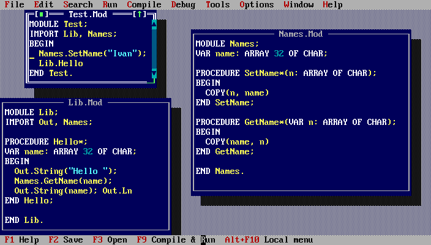The height and width of the screenshot is (245, 431).
Task: Select the Names.Mod window title bar
Action: coord(300,34)
